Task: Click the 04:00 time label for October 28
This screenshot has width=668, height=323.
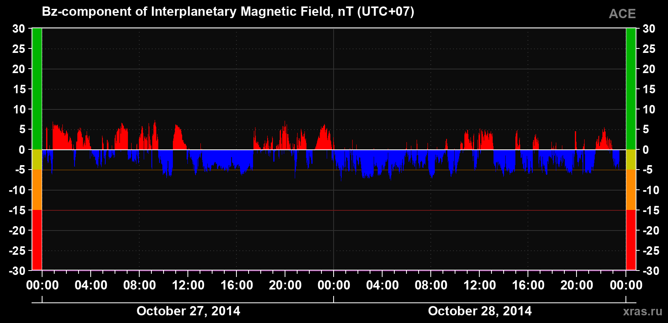Action: [383, 285]
